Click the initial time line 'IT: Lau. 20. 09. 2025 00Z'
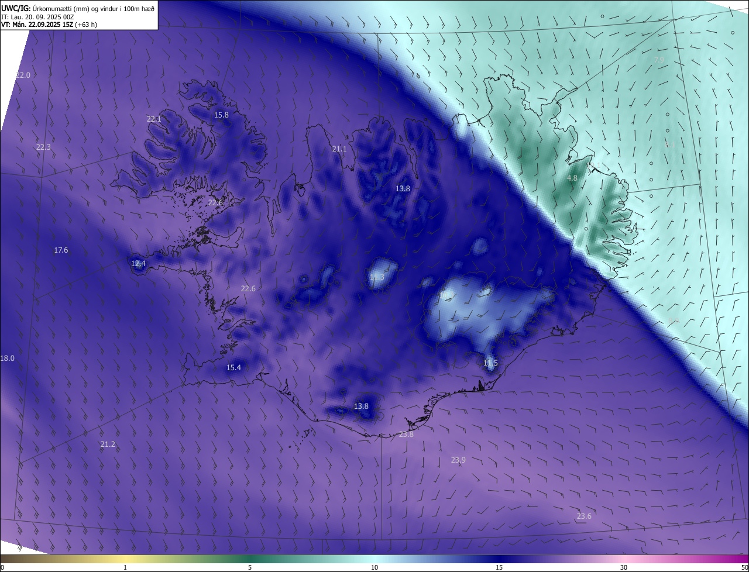Screen dimensions: 749x572 (37, 17)
